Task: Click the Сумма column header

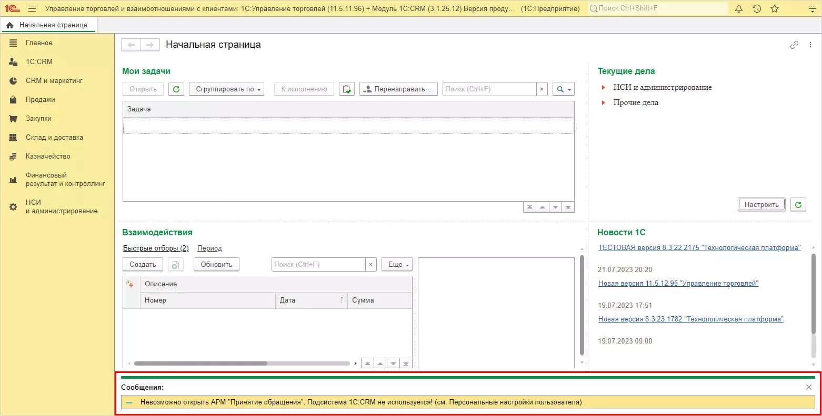Action: point(379,300)
